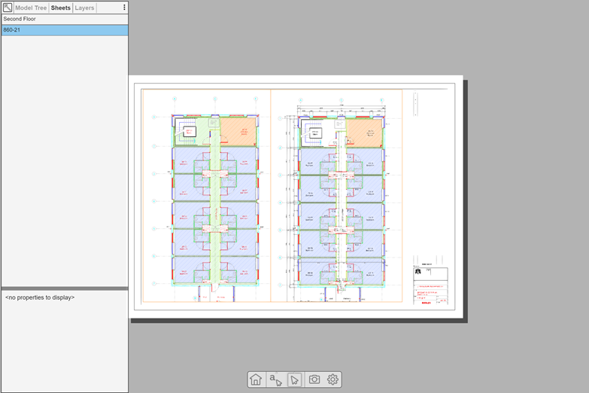This screenshot has width=589, height=393.
Task: Click the splitter between sheet list and properties
Action: (x=64, y=288)
